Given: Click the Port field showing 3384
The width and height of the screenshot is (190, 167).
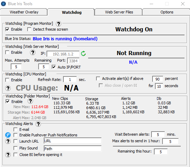Looking at the screenshot, I should pyautogui.click(x=73, y=61).
